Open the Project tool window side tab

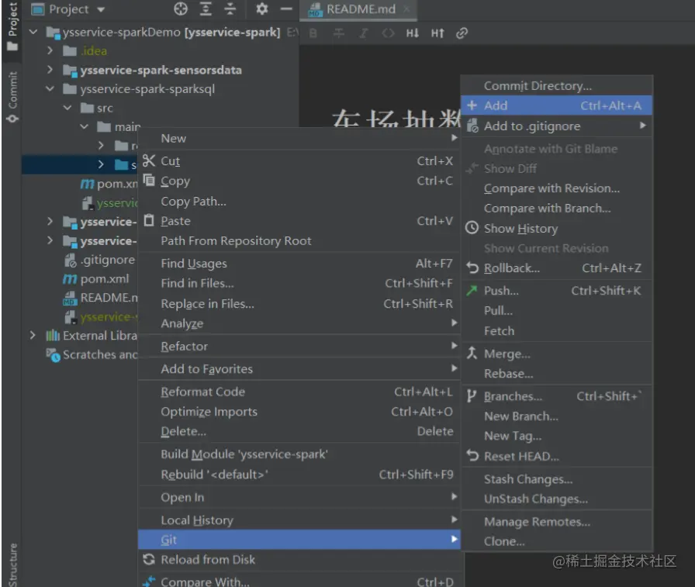point(12,26)
